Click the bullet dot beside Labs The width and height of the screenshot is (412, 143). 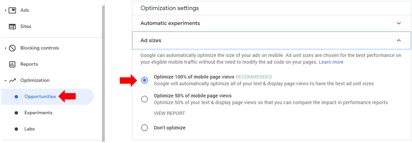[16, 129]
